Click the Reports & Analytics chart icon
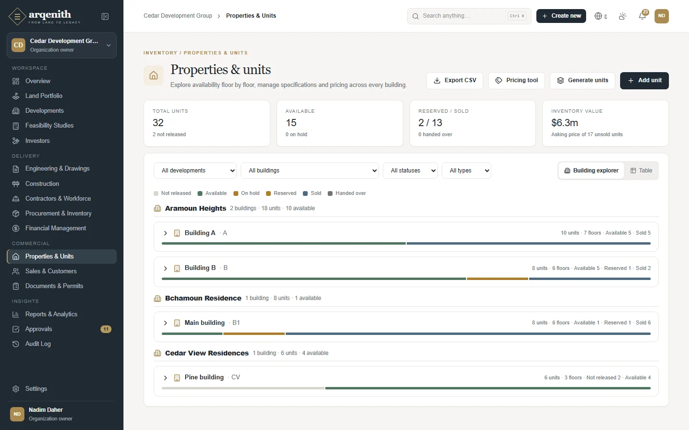The image size is (689, 430). coord(16,314)
